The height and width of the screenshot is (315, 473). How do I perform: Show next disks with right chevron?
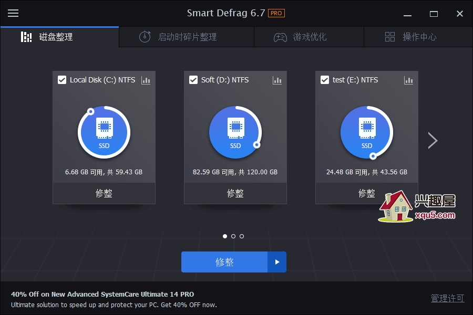pyautogui.click(x=433, y=141)
